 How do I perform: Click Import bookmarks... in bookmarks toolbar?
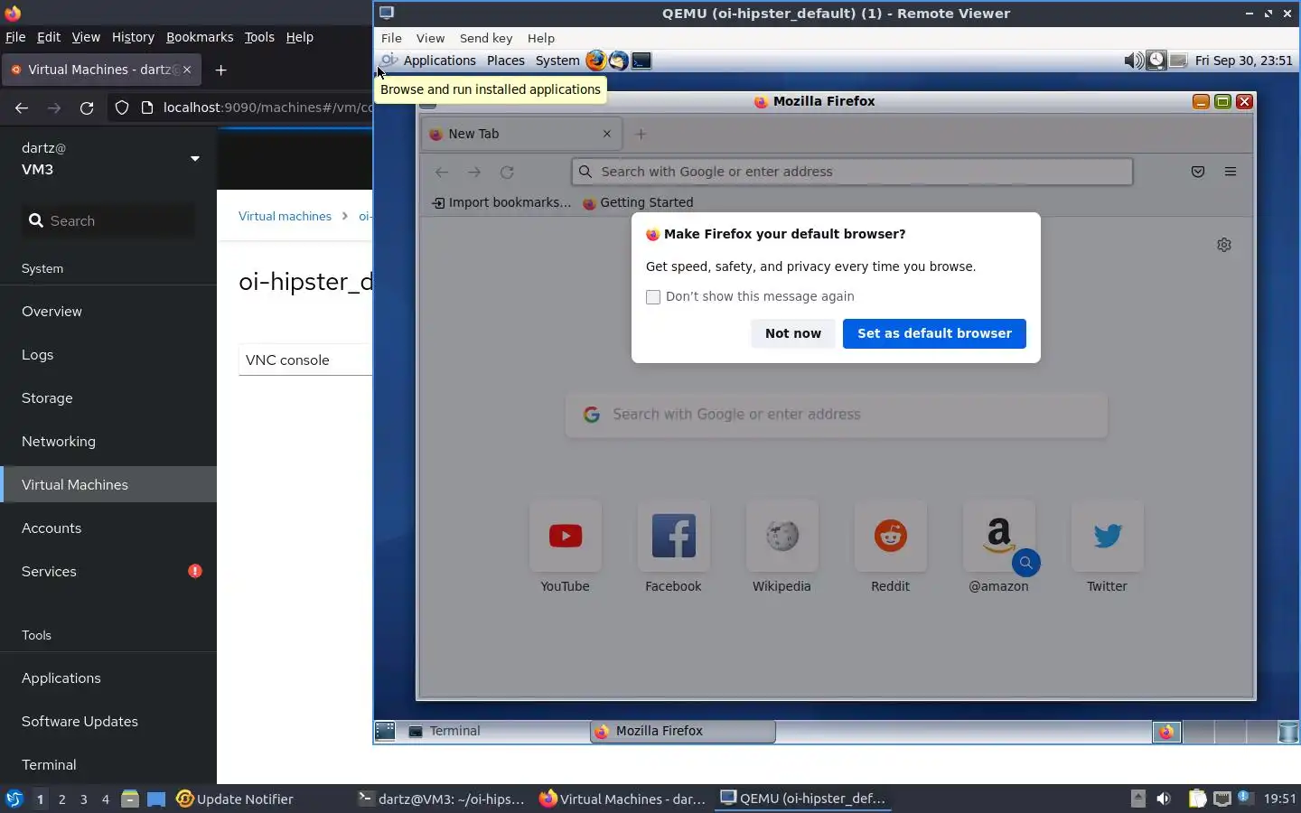(x=501, y=202)
